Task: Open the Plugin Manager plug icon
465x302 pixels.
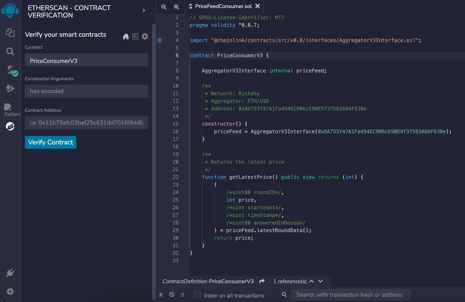Action: coord(10,273)
